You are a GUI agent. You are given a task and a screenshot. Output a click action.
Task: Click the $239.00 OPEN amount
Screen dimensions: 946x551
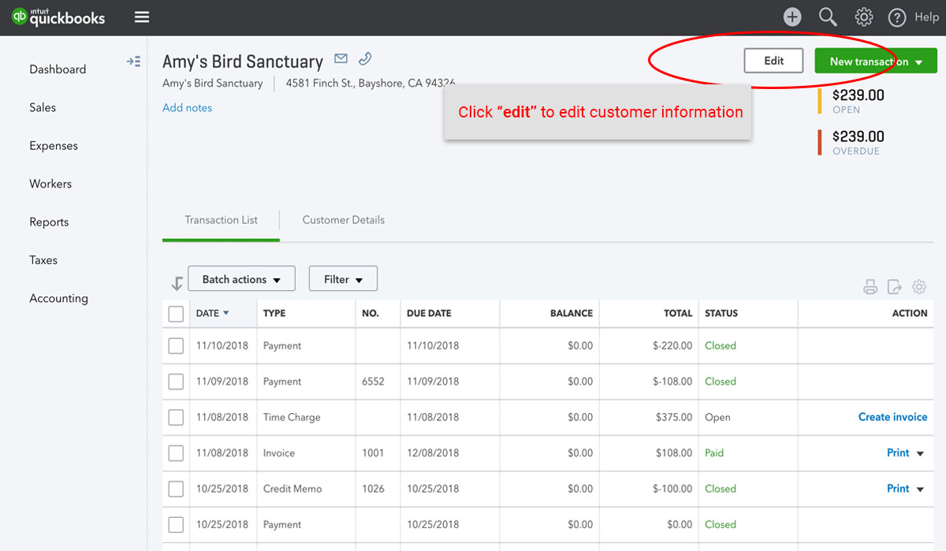click(x=858, y=95)
